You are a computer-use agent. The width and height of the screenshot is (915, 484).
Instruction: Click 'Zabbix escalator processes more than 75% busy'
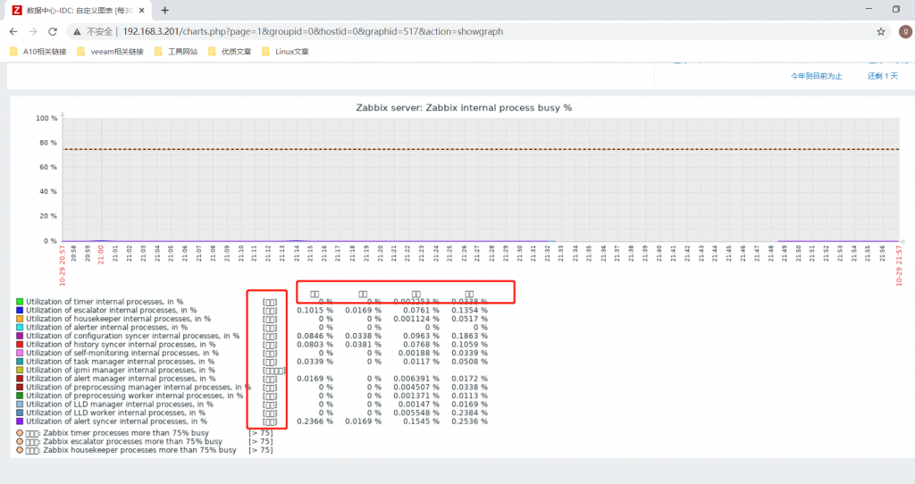(x=132, y=441)
